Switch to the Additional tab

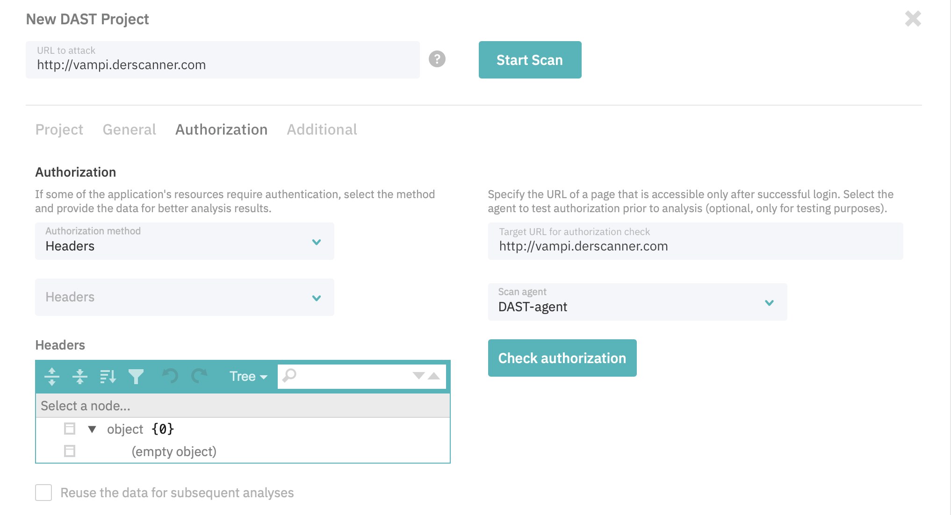[322, 129]
